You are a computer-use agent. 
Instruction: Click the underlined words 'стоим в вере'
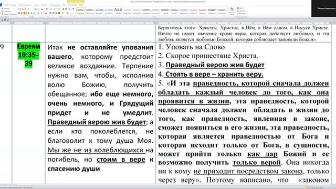(x=121, y=160)
